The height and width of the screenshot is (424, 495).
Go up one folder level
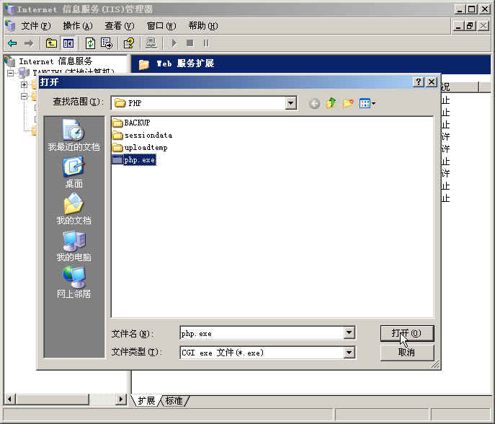click(x=331, y=104)
